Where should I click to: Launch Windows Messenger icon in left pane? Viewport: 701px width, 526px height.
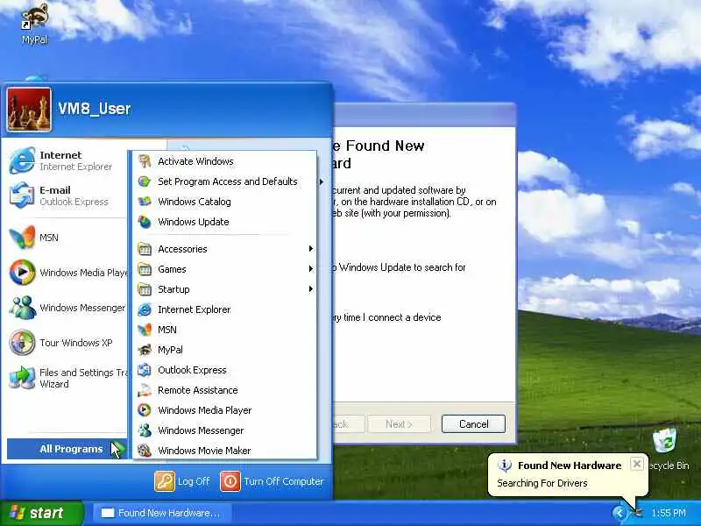(x=22, y=308)
